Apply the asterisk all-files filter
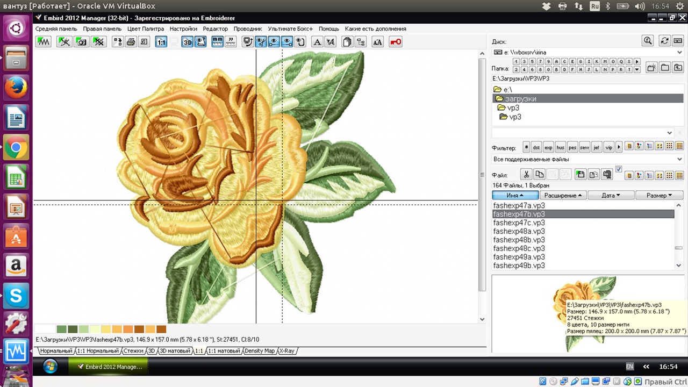 526,147
